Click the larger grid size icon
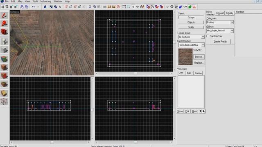 pos(16,7)
